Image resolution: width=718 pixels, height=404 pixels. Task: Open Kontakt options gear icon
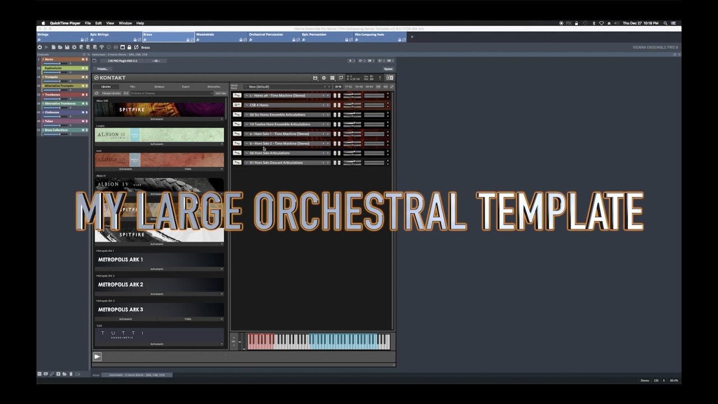pos(324,78)
